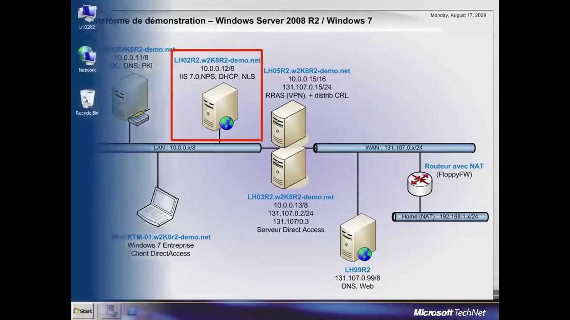Click the date 'Monday, August 17, 2009'
This screenshot has width=570, height=320.
click(x=458, y=15)
